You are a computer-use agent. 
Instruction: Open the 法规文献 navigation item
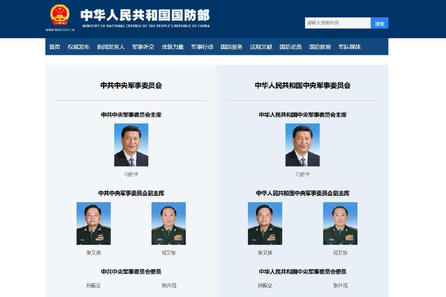pyautogui.click(x=261, y=47)
